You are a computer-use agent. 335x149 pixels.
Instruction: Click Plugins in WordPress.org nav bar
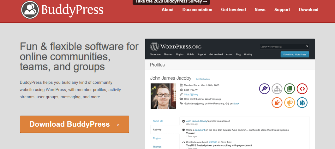click(179, 54)
